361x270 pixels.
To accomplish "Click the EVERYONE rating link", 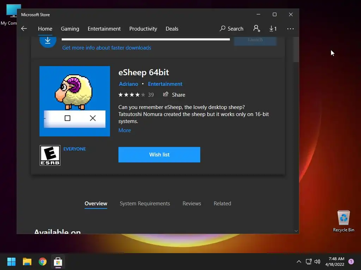I will coord(75,149).
